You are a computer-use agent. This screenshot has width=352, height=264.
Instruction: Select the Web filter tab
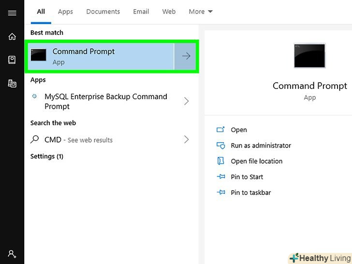tap(169, 12)
